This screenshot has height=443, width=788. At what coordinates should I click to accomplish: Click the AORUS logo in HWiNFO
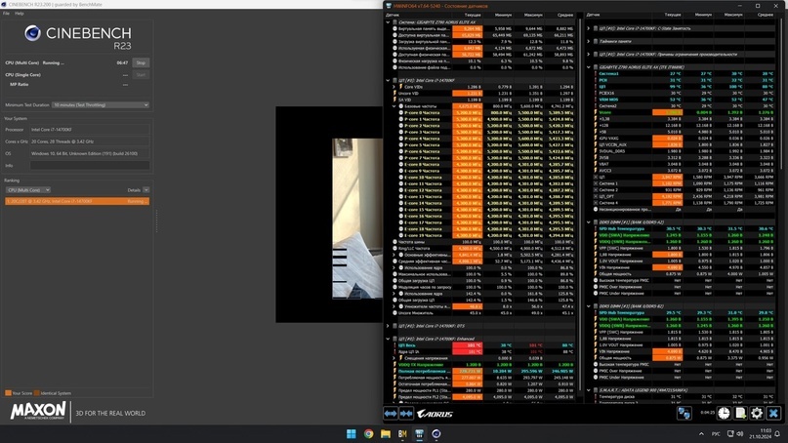coord(435,414)
